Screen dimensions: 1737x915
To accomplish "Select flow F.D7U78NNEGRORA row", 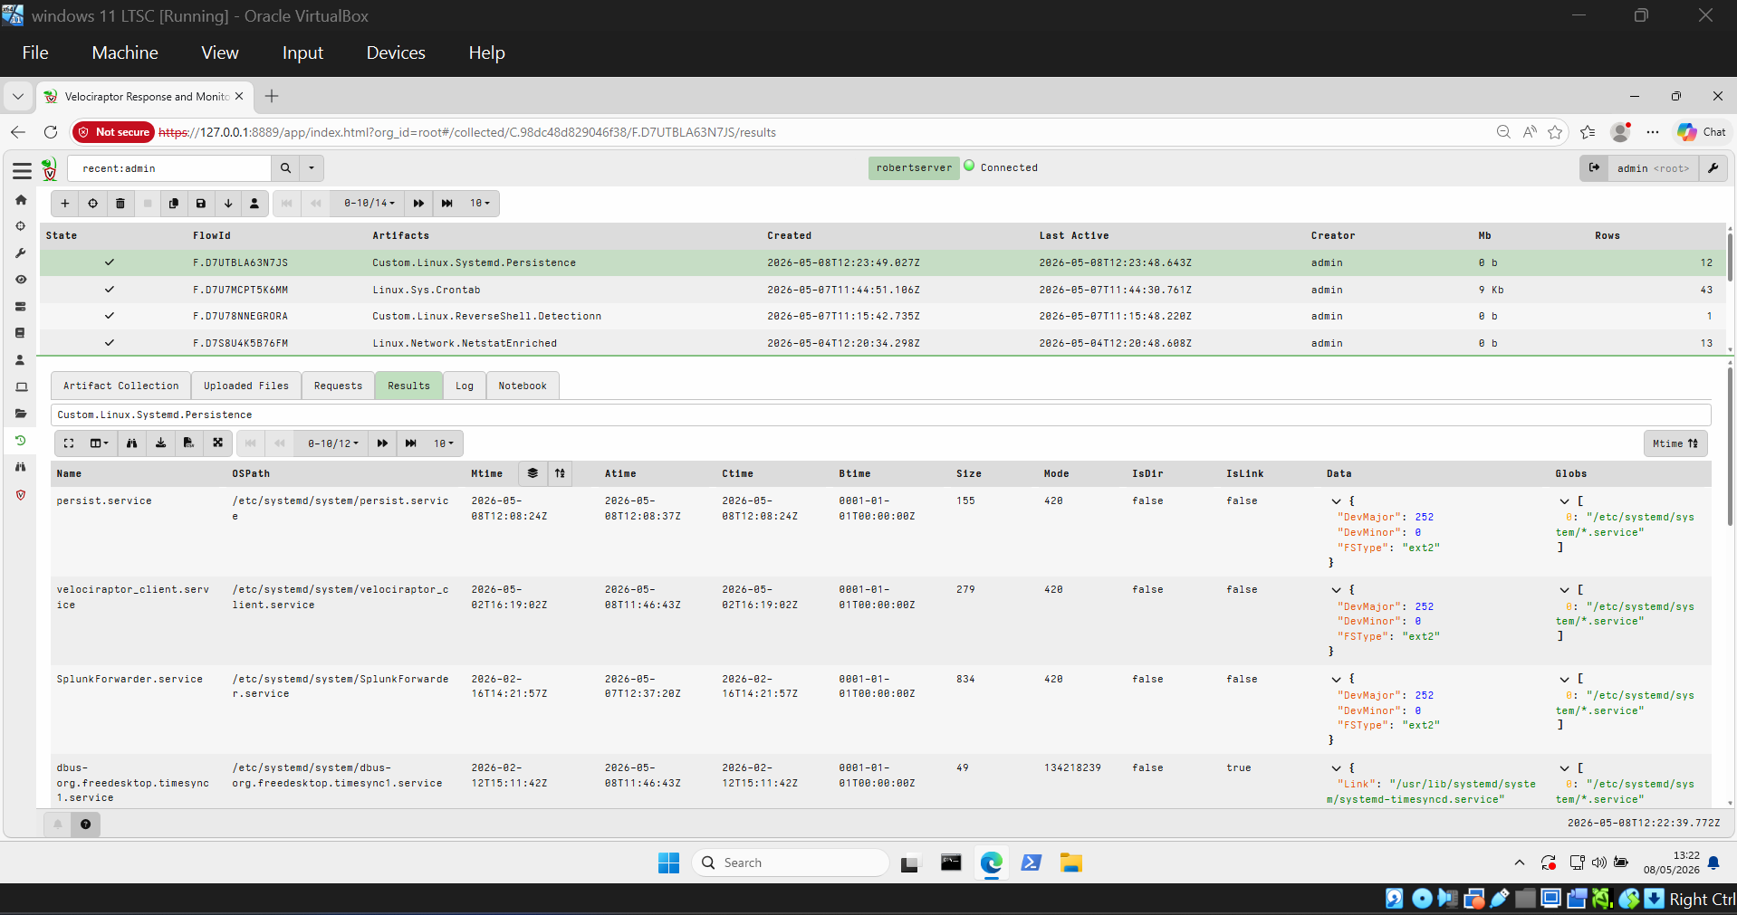I will coord(883,317).
